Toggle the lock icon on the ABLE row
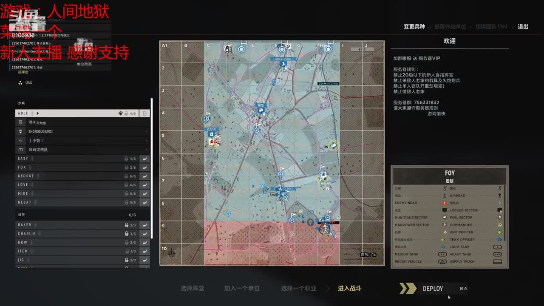Screen dimensions: 544x306 coord(126,113)
